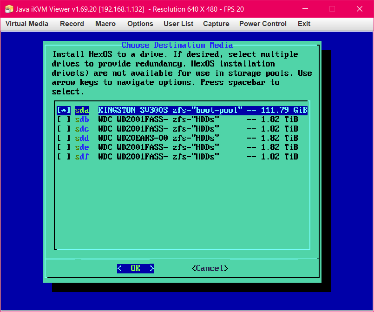374x312 pixels.
Task: Minimize the iKVM Viewer window
Action: coord(305,9)
